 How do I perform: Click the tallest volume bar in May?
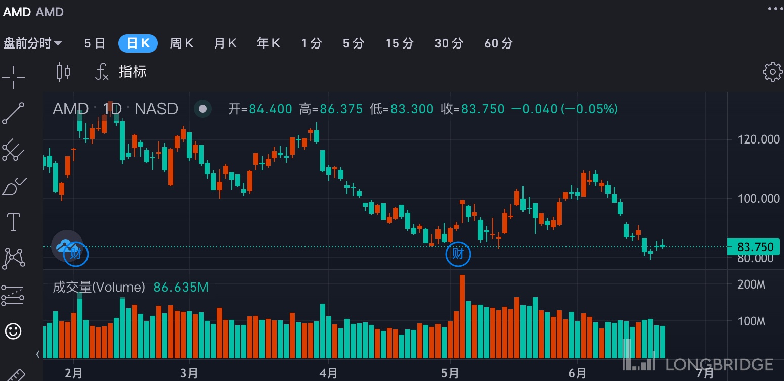(x=462, y=317)
